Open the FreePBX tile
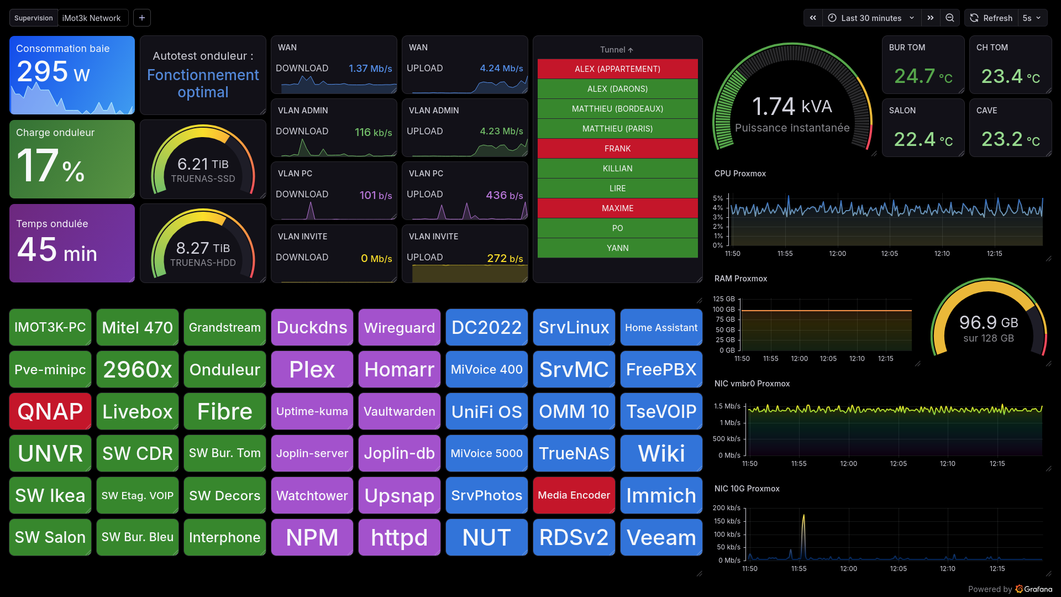Image resolution: width=1061 pixels, height=597 pixels. (661, 369)
